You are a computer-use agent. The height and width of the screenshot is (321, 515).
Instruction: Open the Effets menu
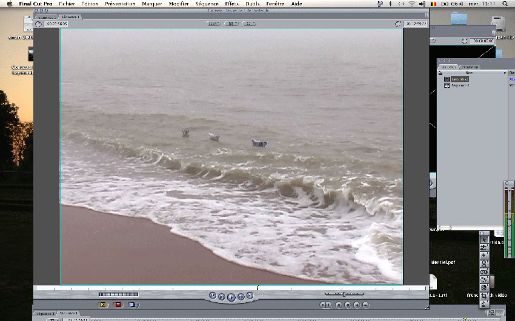click(x=231, y=4)
